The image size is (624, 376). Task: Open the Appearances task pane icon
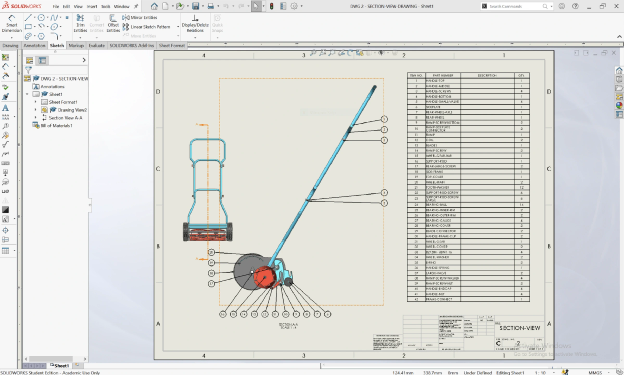pos(619,105)
